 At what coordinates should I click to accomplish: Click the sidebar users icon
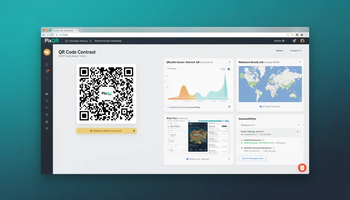tap(47, 122)
